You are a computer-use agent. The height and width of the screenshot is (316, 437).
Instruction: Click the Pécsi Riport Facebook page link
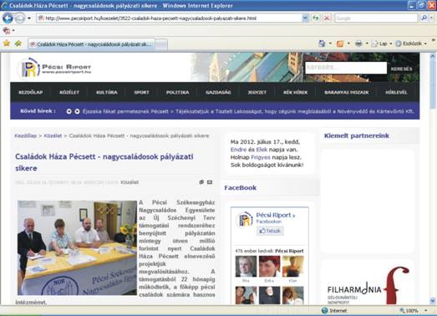[x=273, y=215]
